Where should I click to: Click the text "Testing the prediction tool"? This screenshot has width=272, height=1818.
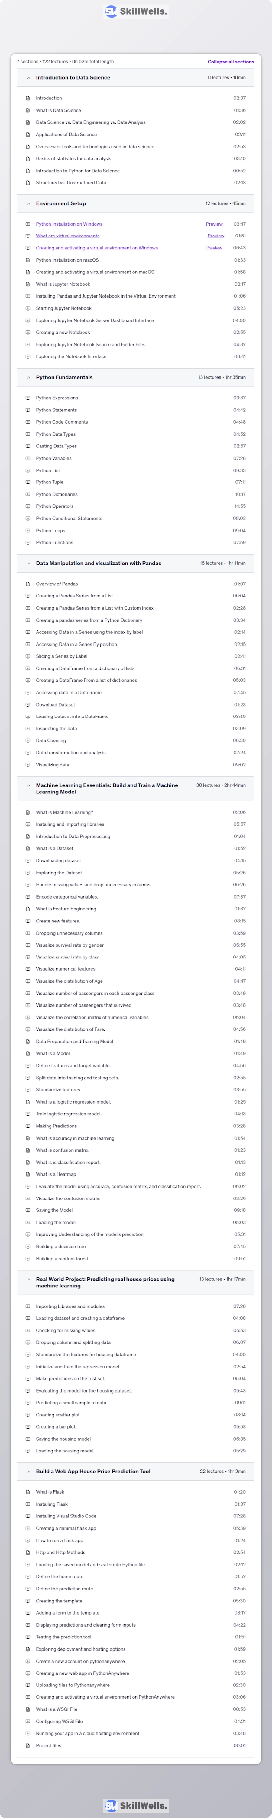coord(63,1637)
